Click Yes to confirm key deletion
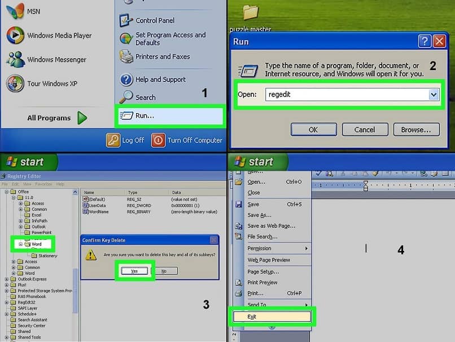Screen dimensions: 455x342 coord(134,271)
